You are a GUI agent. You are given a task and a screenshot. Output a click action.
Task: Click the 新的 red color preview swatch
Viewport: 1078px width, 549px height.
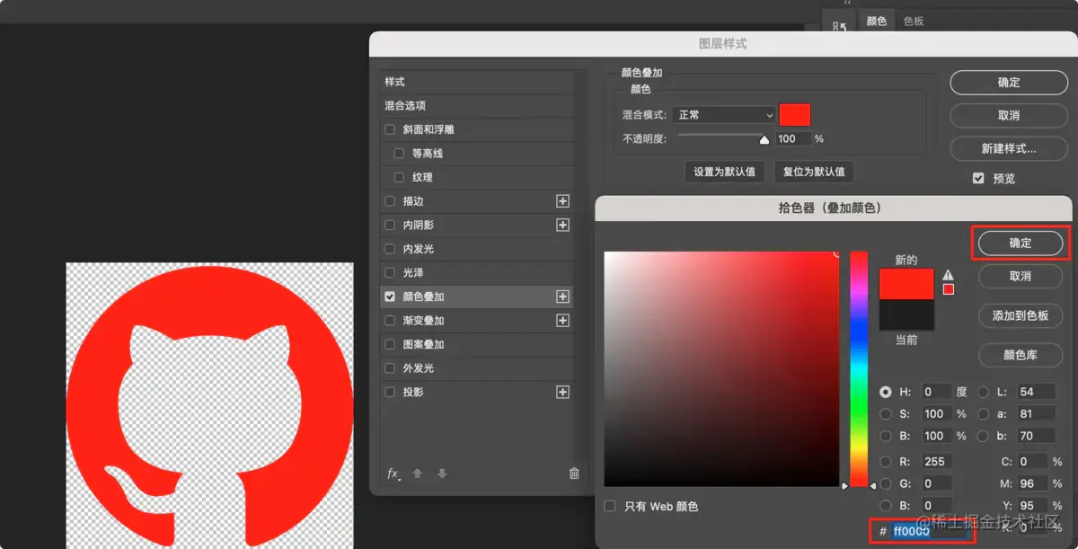tap(906, 284)
